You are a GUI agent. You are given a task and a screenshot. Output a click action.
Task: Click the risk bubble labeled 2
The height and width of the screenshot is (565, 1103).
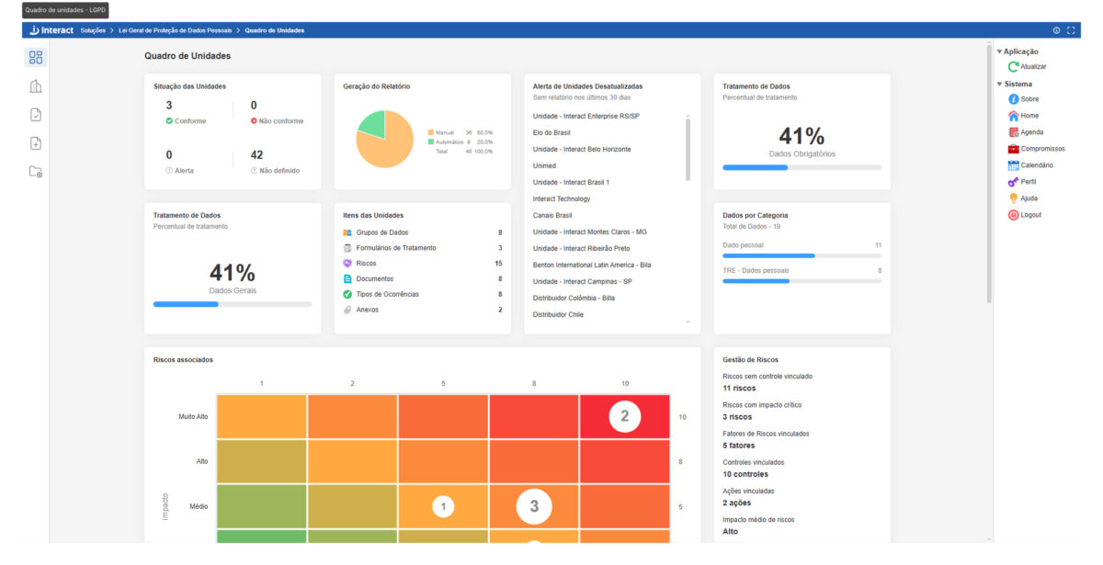tap(625, 416)
